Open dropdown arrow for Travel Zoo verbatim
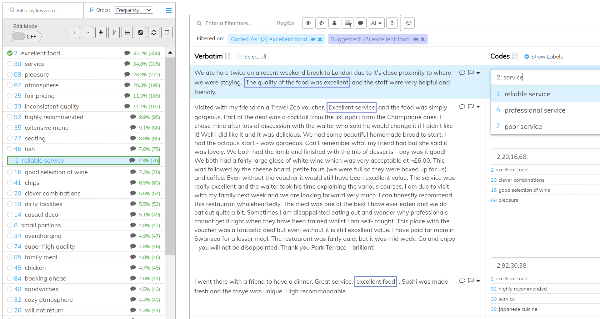The width and height of the screenshot is (600, 319). click(x=478, y=107)
